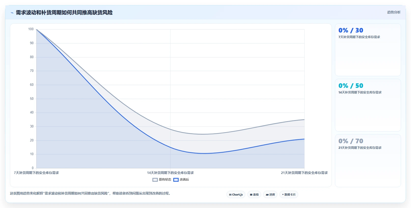Image resolution: width=411 pixels, height=208 pixels.
Task: Select the Chart.js chip
Action: (x=236, y=195)
